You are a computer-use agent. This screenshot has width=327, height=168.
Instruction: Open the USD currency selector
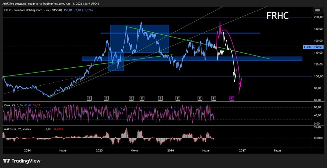[318, 10]
